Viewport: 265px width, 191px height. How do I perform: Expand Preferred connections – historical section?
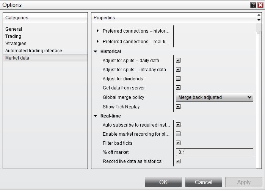(98, 31)
